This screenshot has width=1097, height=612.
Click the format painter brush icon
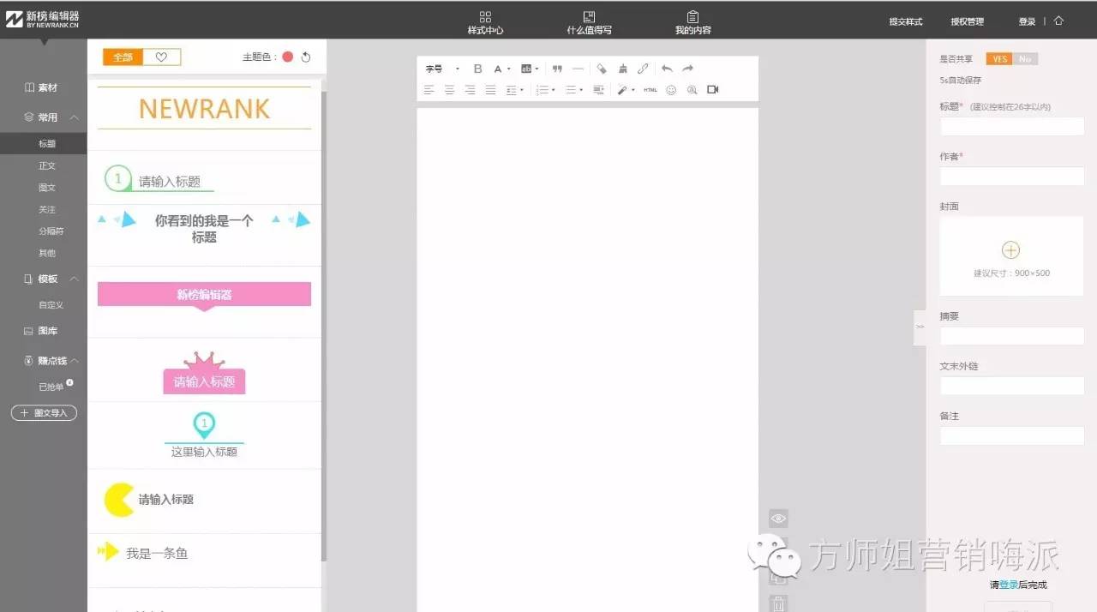623,69
